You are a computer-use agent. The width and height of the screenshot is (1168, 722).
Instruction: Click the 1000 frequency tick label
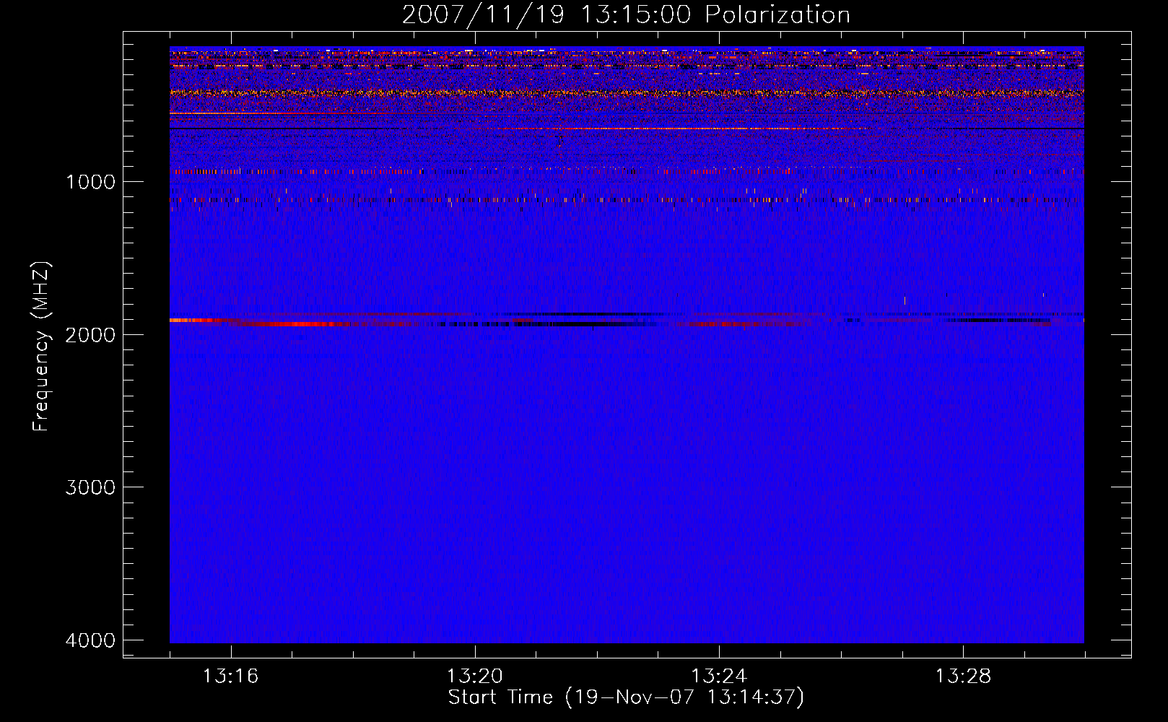point(91,182)
